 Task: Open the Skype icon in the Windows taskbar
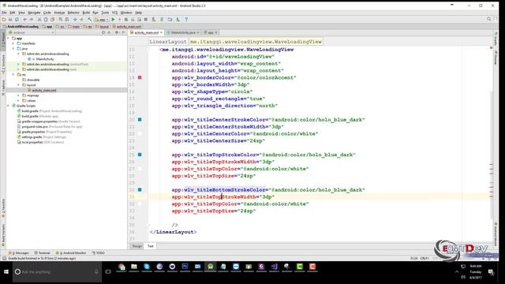(x=147, y=267)
